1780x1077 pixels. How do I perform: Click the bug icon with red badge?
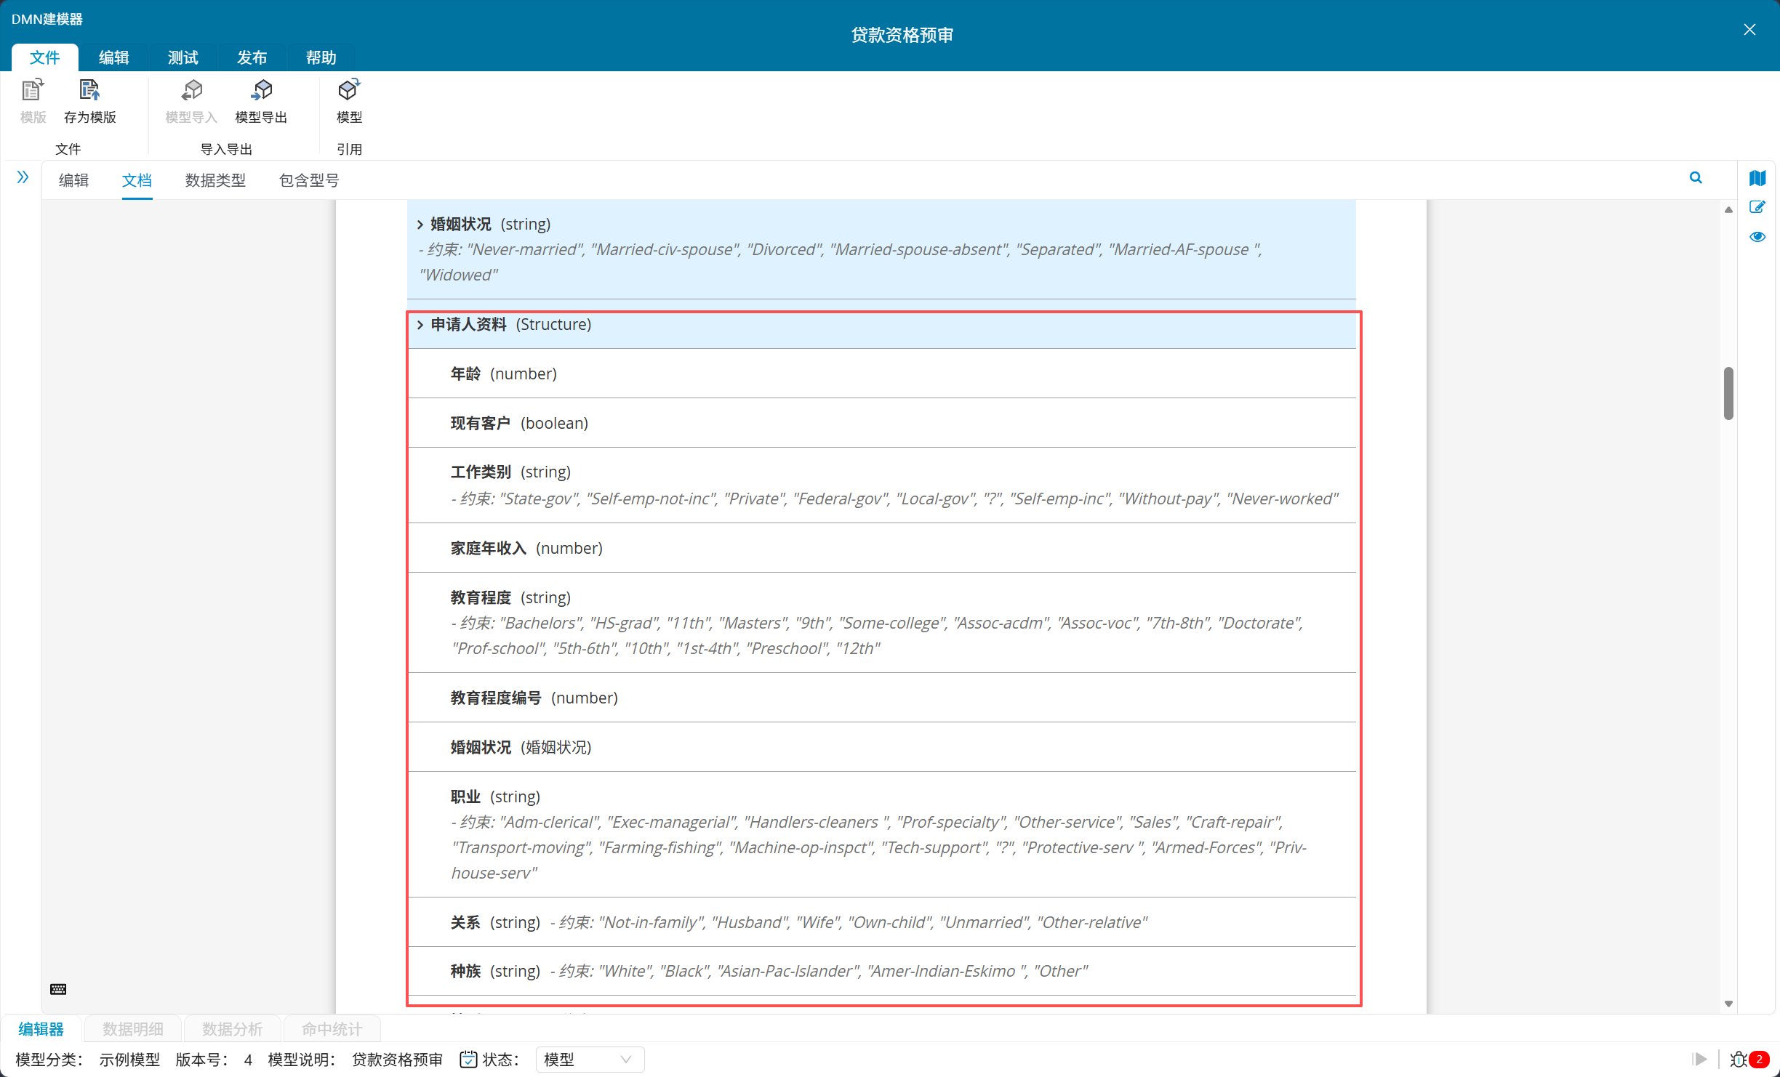click(1739, 1060)
